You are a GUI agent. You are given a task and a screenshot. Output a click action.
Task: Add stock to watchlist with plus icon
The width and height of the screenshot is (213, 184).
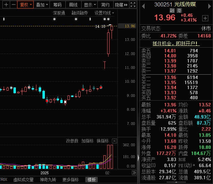(205, 18)
